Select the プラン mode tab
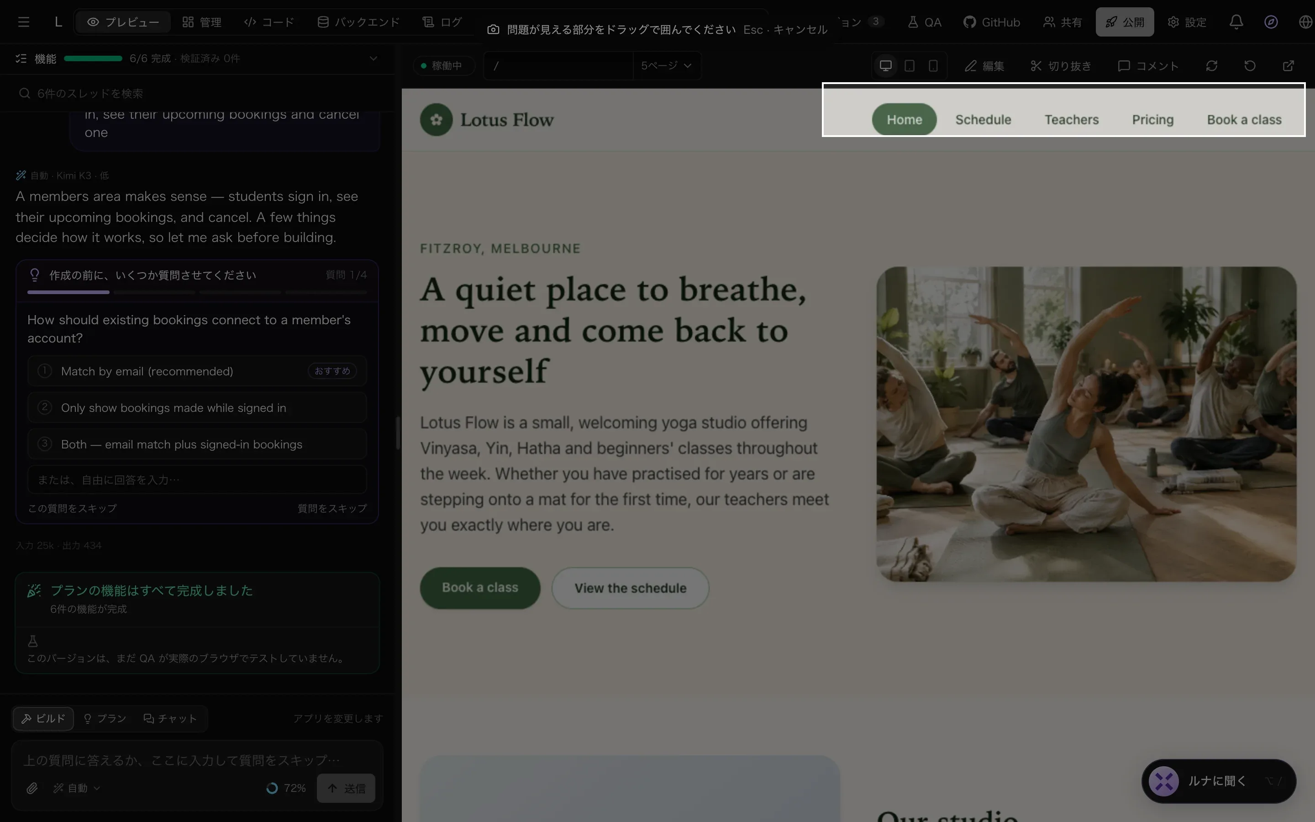 (105, 718)
